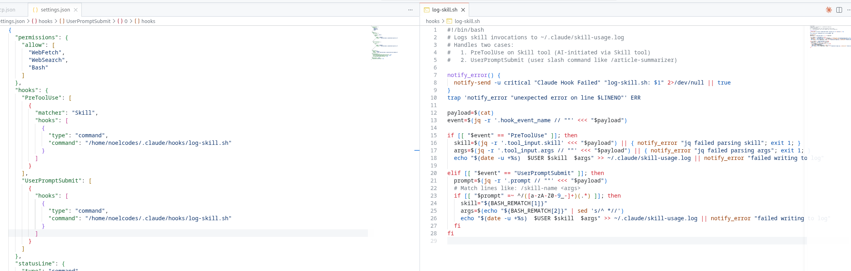The width and height of the screenshot is (851, 271).
Task: Click the '"permissions": {' key in settings.json
Action: pos(42,37)
